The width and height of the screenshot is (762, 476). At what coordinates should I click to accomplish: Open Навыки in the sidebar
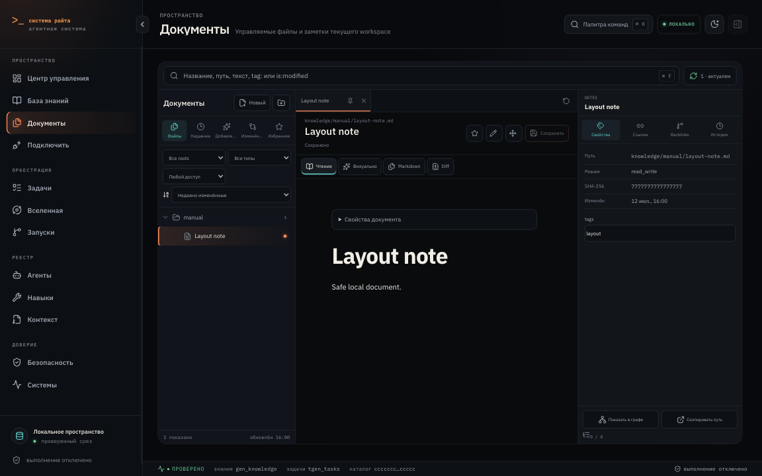[x=71, y=297]
